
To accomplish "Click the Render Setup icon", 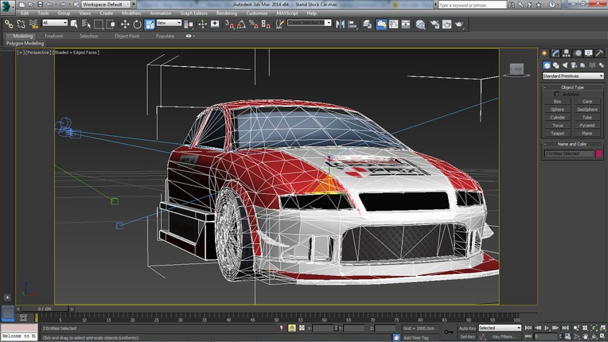I will (434, 24).
